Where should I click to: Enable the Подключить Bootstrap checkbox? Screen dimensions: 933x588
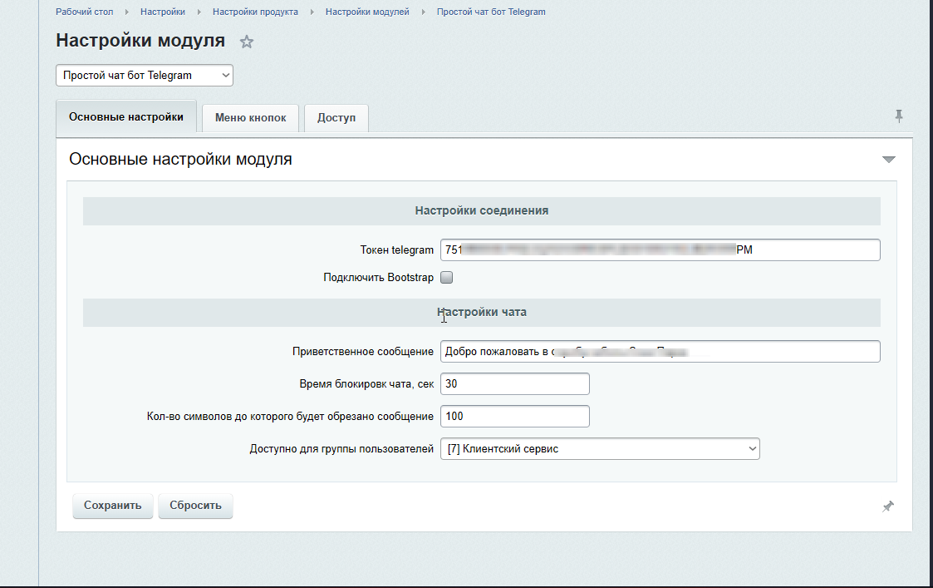point(446,277)
